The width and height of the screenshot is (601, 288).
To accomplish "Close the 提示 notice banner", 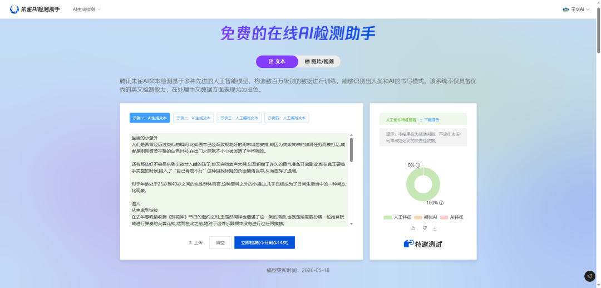I will (461, 134).
